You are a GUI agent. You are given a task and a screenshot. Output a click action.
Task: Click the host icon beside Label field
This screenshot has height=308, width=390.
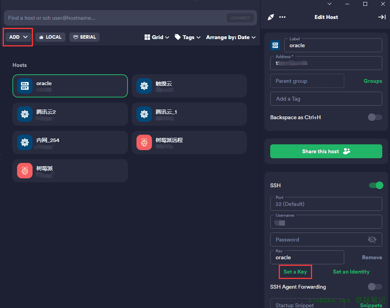coord(275,45)
